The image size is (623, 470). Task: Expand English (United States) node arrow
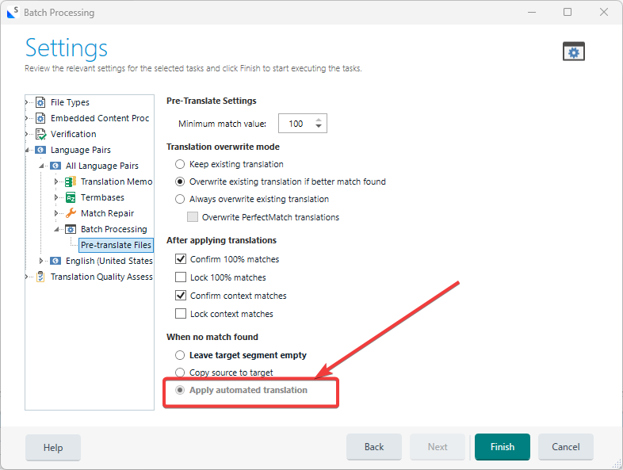coord(41,261)
